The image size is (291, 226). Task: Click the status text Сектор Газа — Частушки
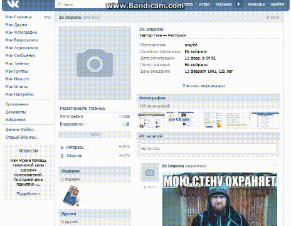pyautogui.click(x=162, y=35)
